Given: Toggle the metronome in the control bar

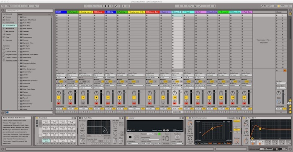Looking at the screenshot, I should click(x=28, y=6).
